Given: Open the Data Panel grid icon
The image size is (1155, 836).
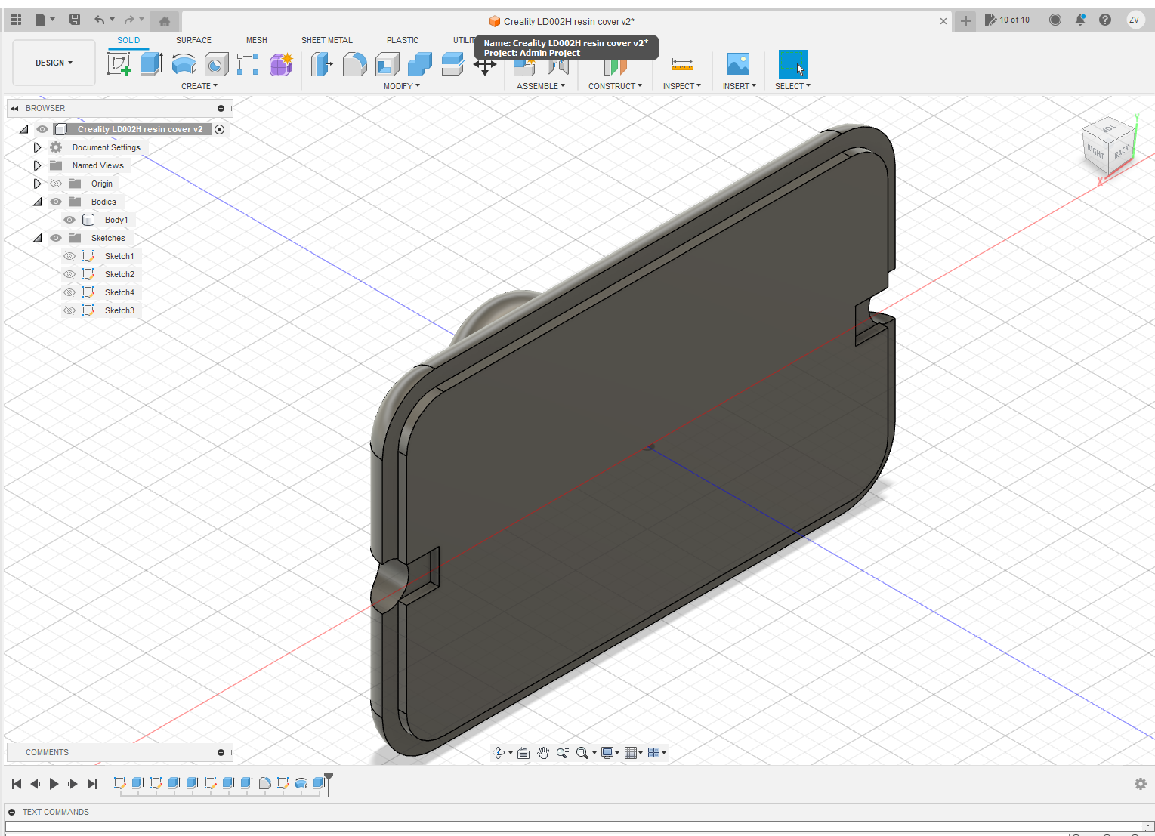Looking at the screenshot, I should (x=16, y=20).
